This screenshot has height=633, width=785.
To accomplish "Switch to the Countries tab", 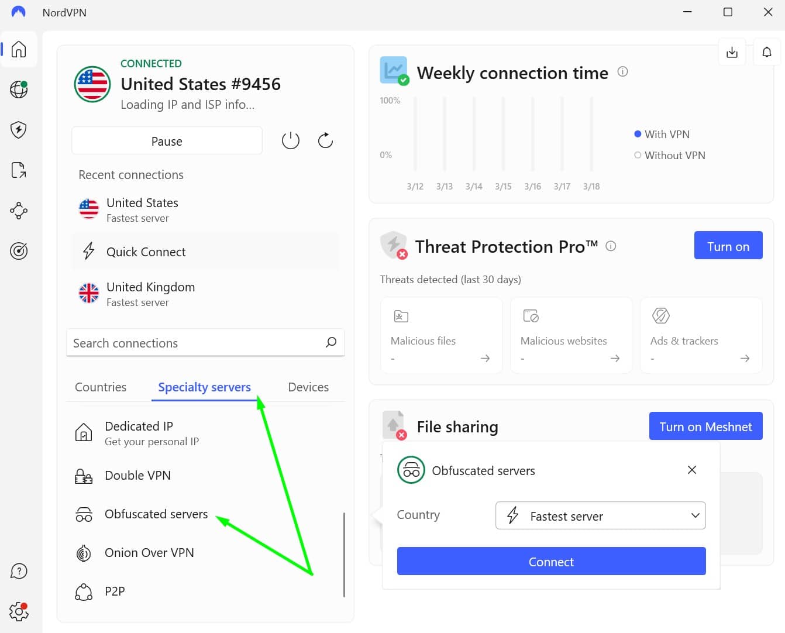I will point(101,387).
